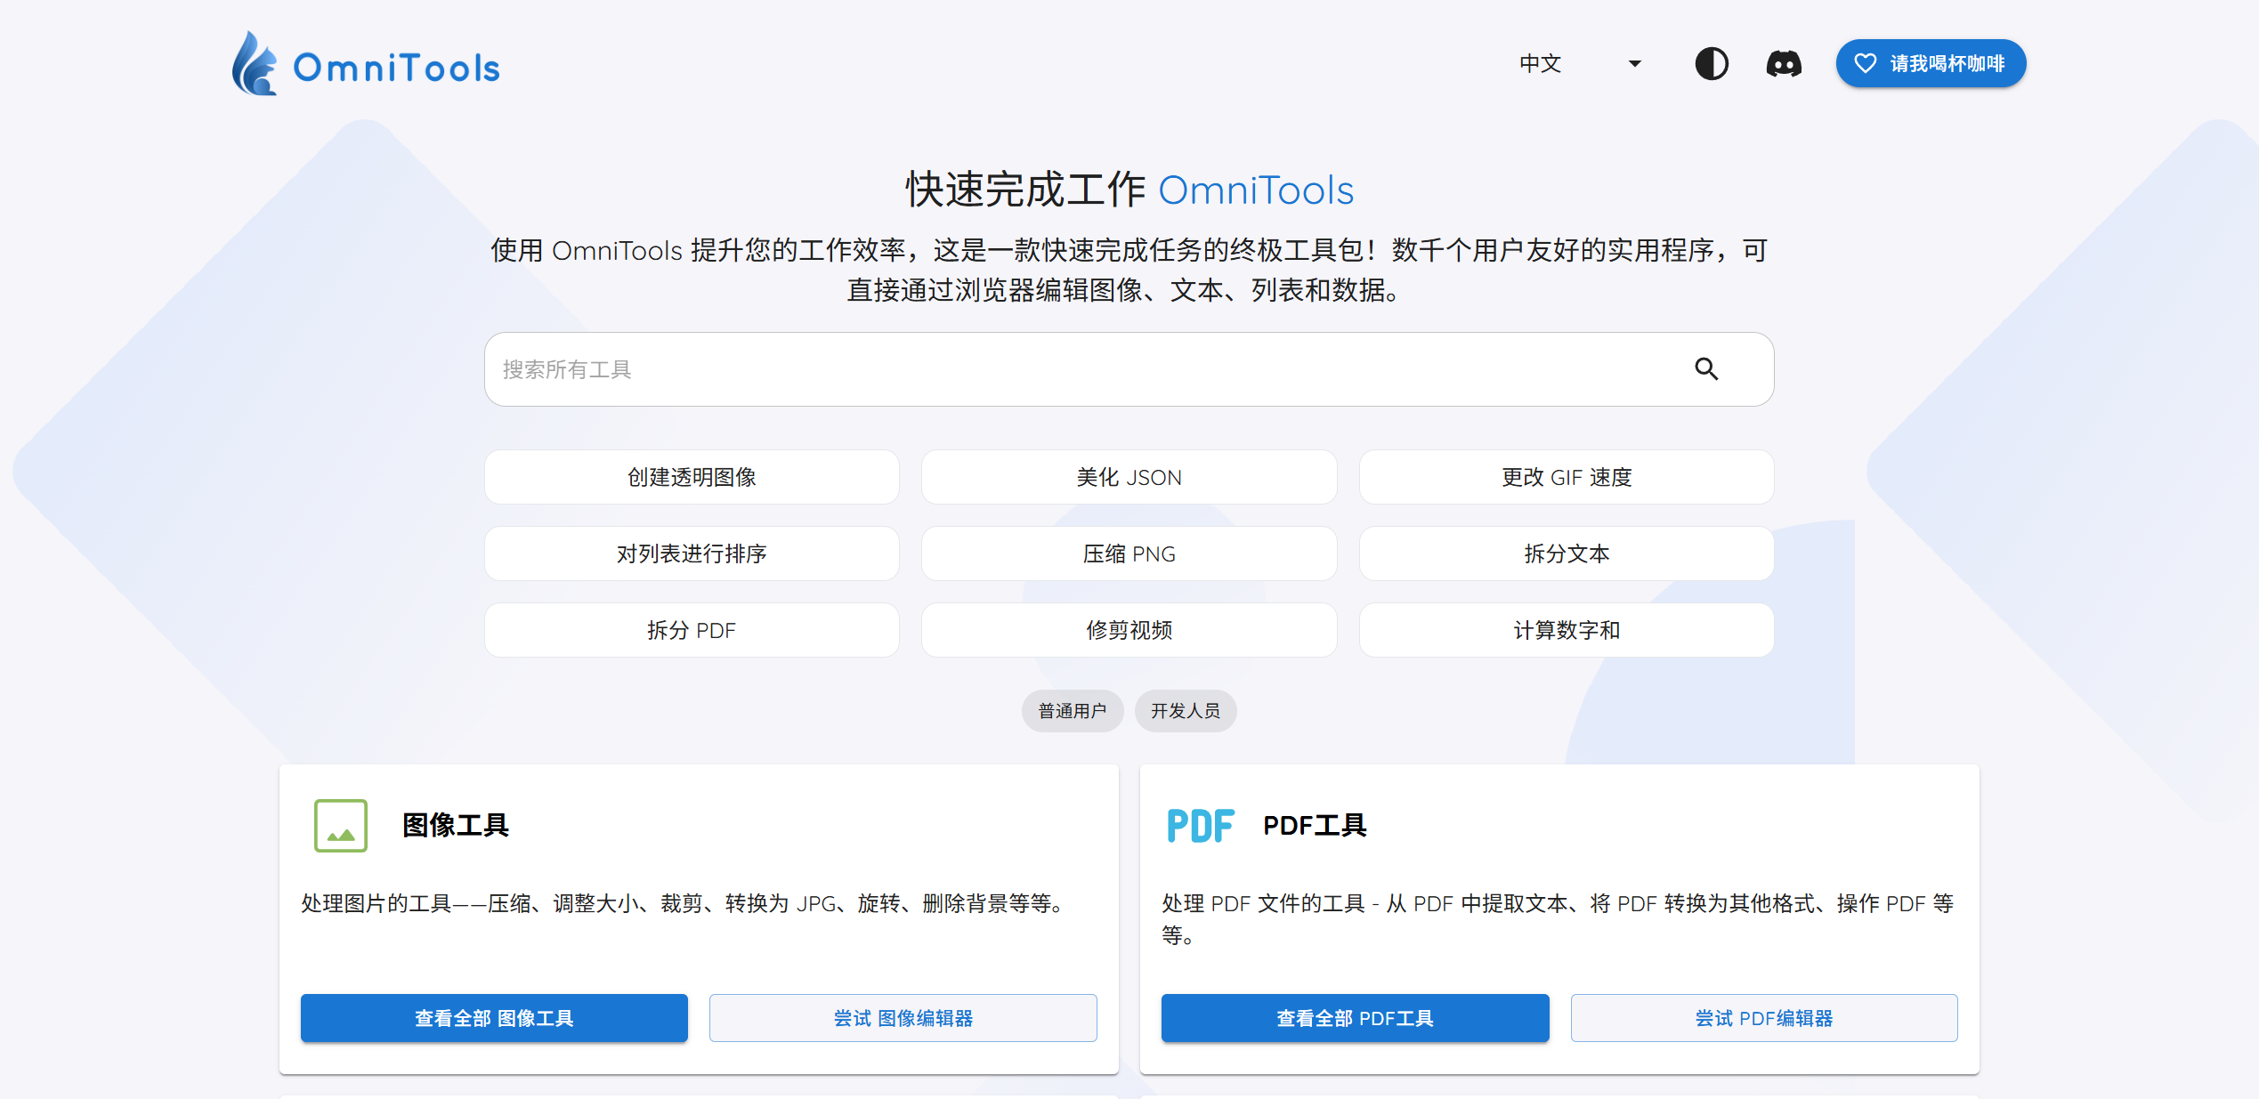Select the 开发人员 filter chip
The width and height of the screenshot is (2259, 1099).
pyautogui.click(x=1185, y=711)
